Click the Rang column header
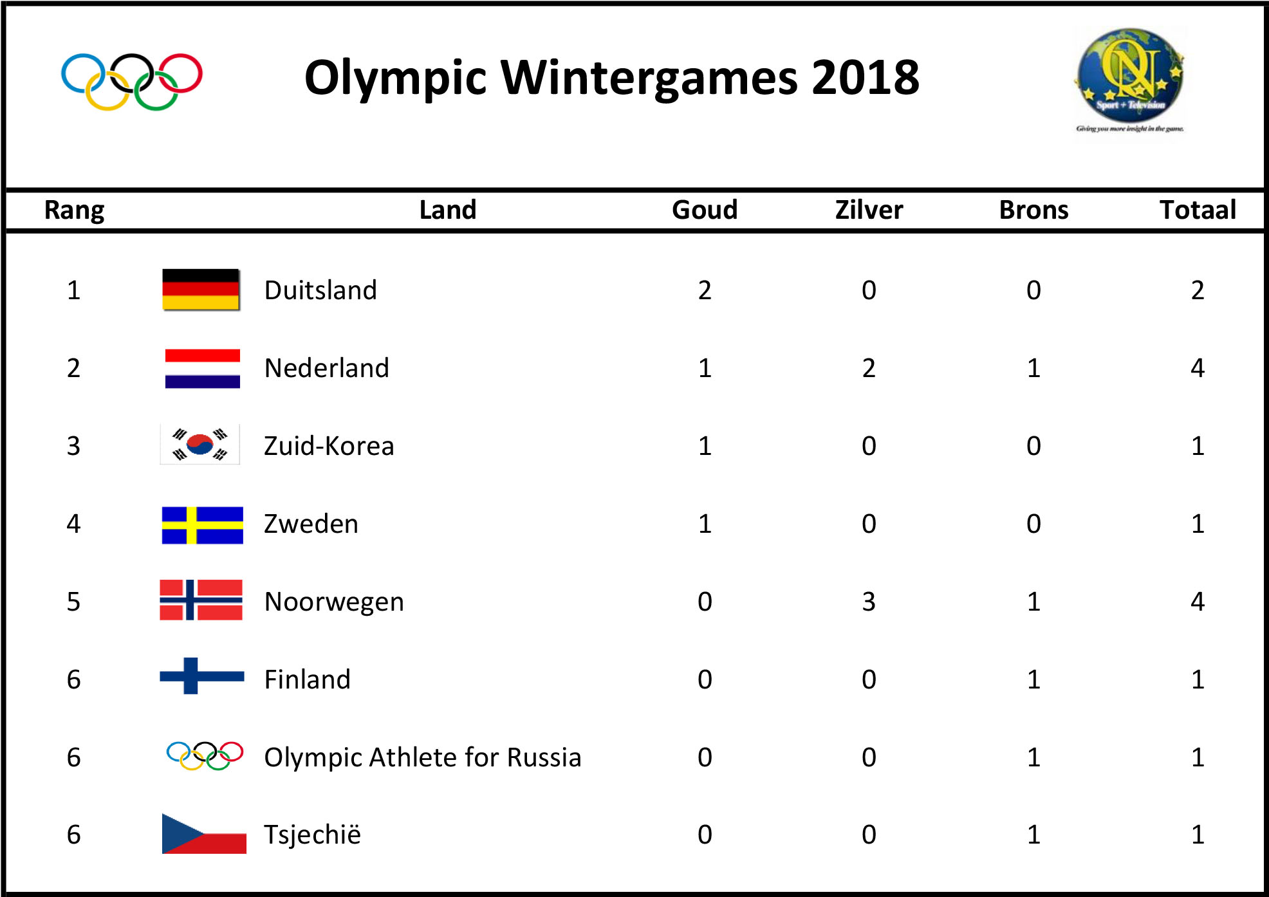Image resolution: width=1269 pixels, height=897 pixels. pyautogui.click(x=75, y=210)
